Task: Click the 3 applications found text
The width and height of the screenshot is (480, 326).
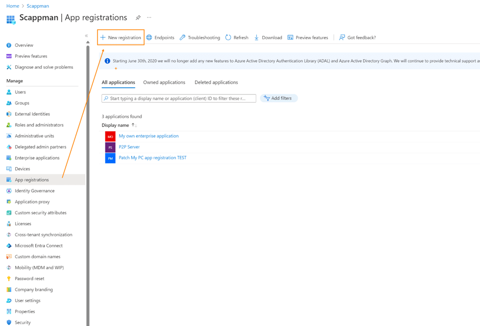Action: coord(122,116)
